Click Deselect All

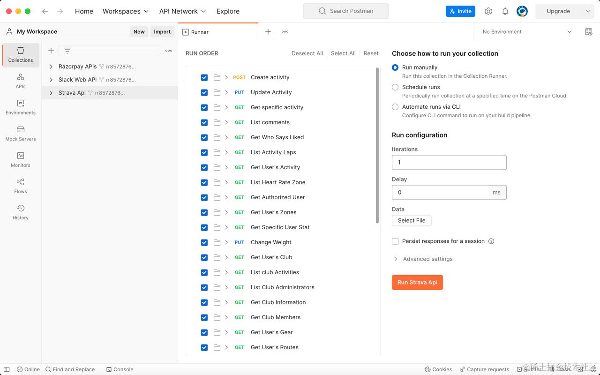click(x=307, y=53)
